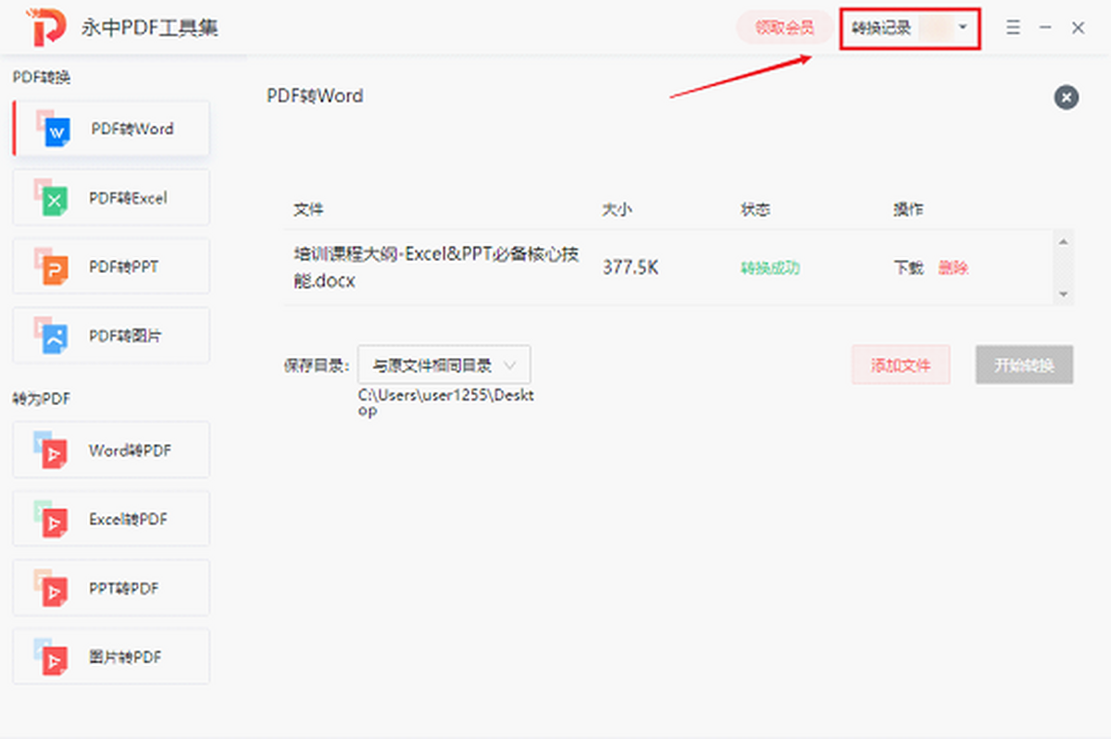Open the PDF转PPT converter icon
Image resolution: width=1111 pixels, height=739 pixels.
pos(53,266)
